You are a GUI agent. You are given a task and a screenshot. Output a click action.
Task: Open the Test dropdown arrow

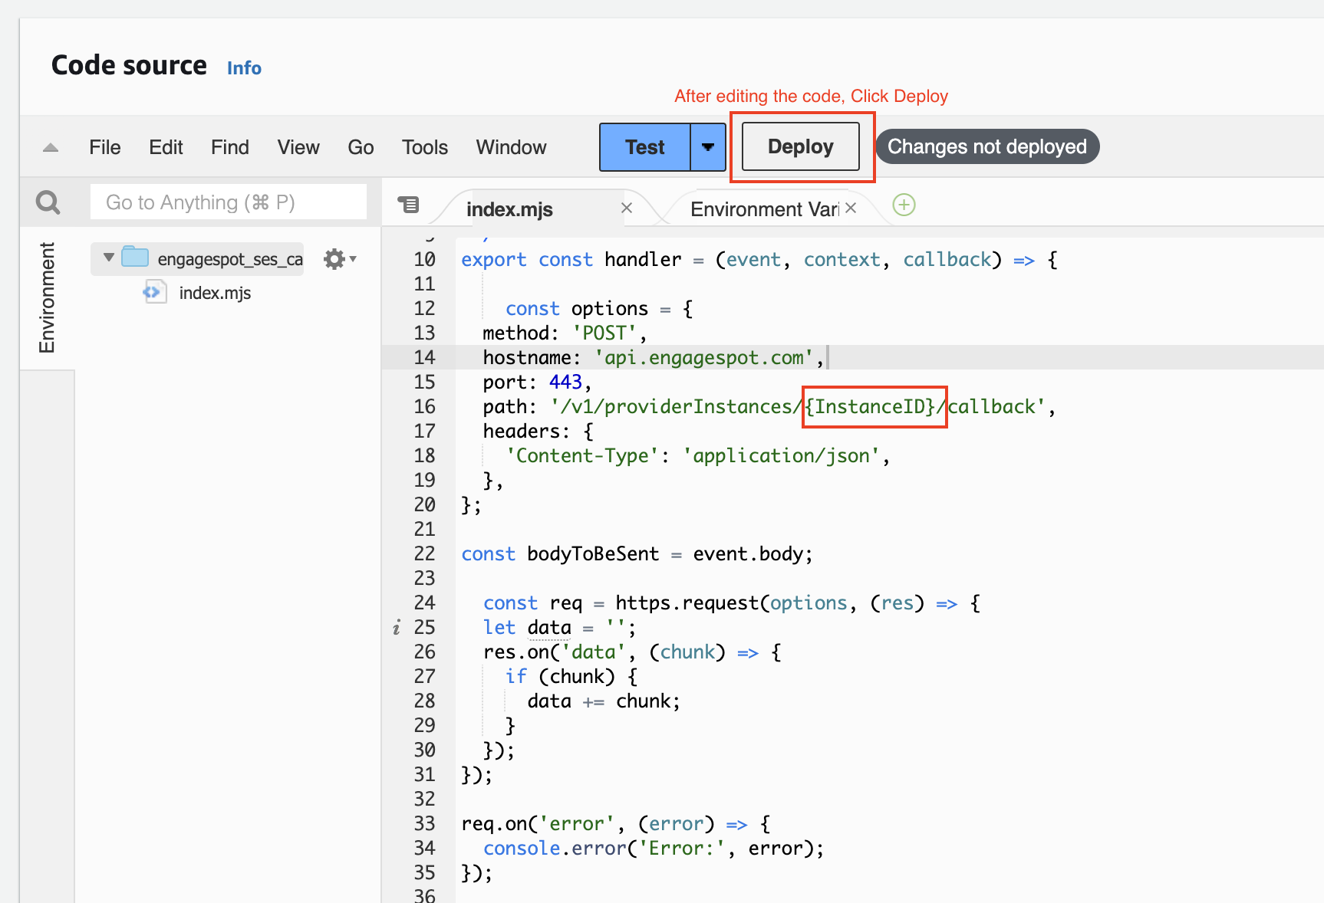tap(708, 147)
